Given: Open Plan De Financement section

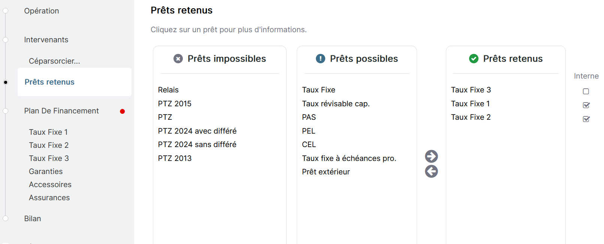Looking at the screenshot, I should [61, 111].
